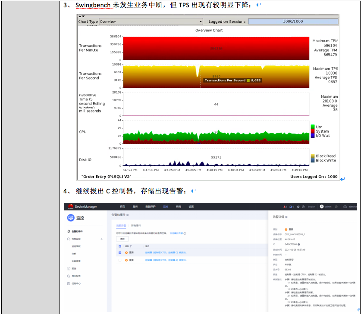Check the checkbox for 控制器 A alarm row

120,260
